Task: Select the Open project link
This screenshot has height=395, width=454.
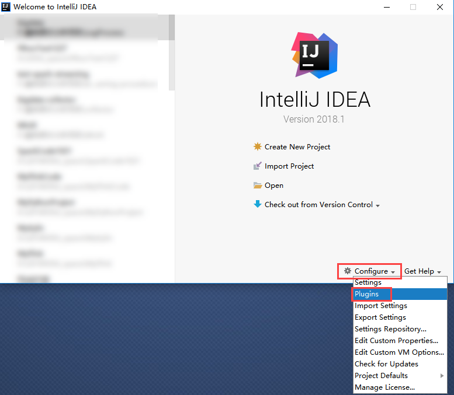Action: coord(274,186)
